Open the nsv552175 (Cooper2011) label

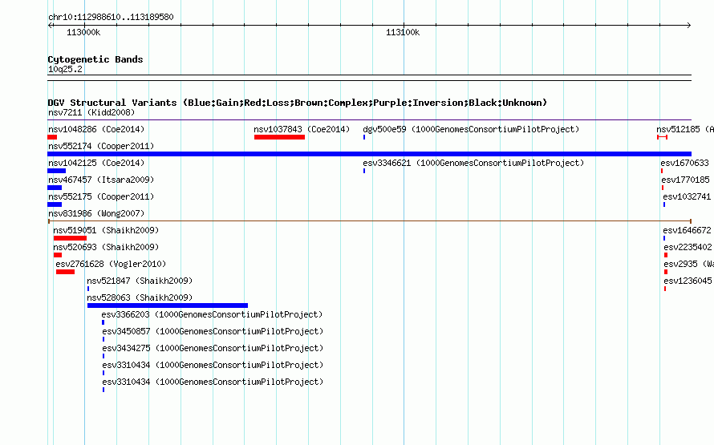(x=101, y=196)
